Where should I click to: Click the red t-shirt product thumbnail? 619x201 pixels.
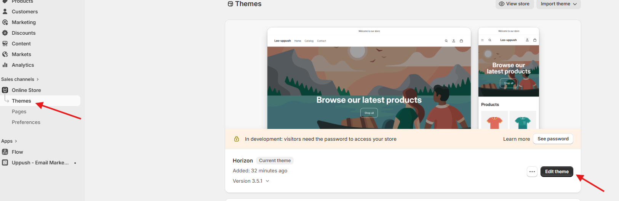pyautogui.click(x=494, y=120)
